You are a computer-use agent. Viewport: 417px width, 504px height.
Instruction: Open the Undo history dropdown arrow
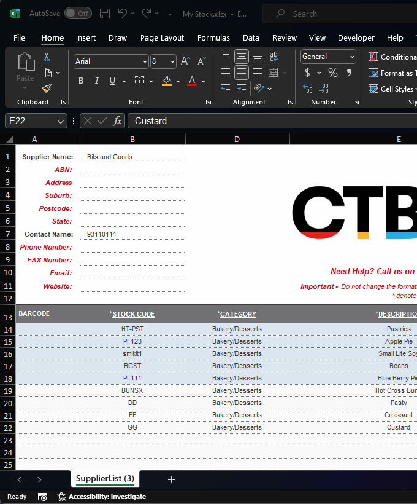(x=132, y=14)
